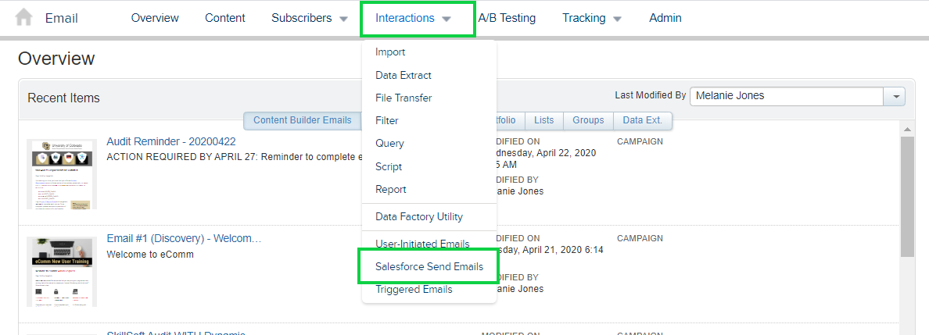The image size is (929, 335).
Task: Expand the Subscribers dropdown arrow
Action: [x=344, y=19]
